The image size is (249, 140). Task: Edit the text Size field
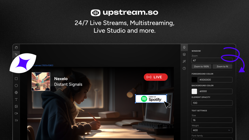[x=212, y=120]
